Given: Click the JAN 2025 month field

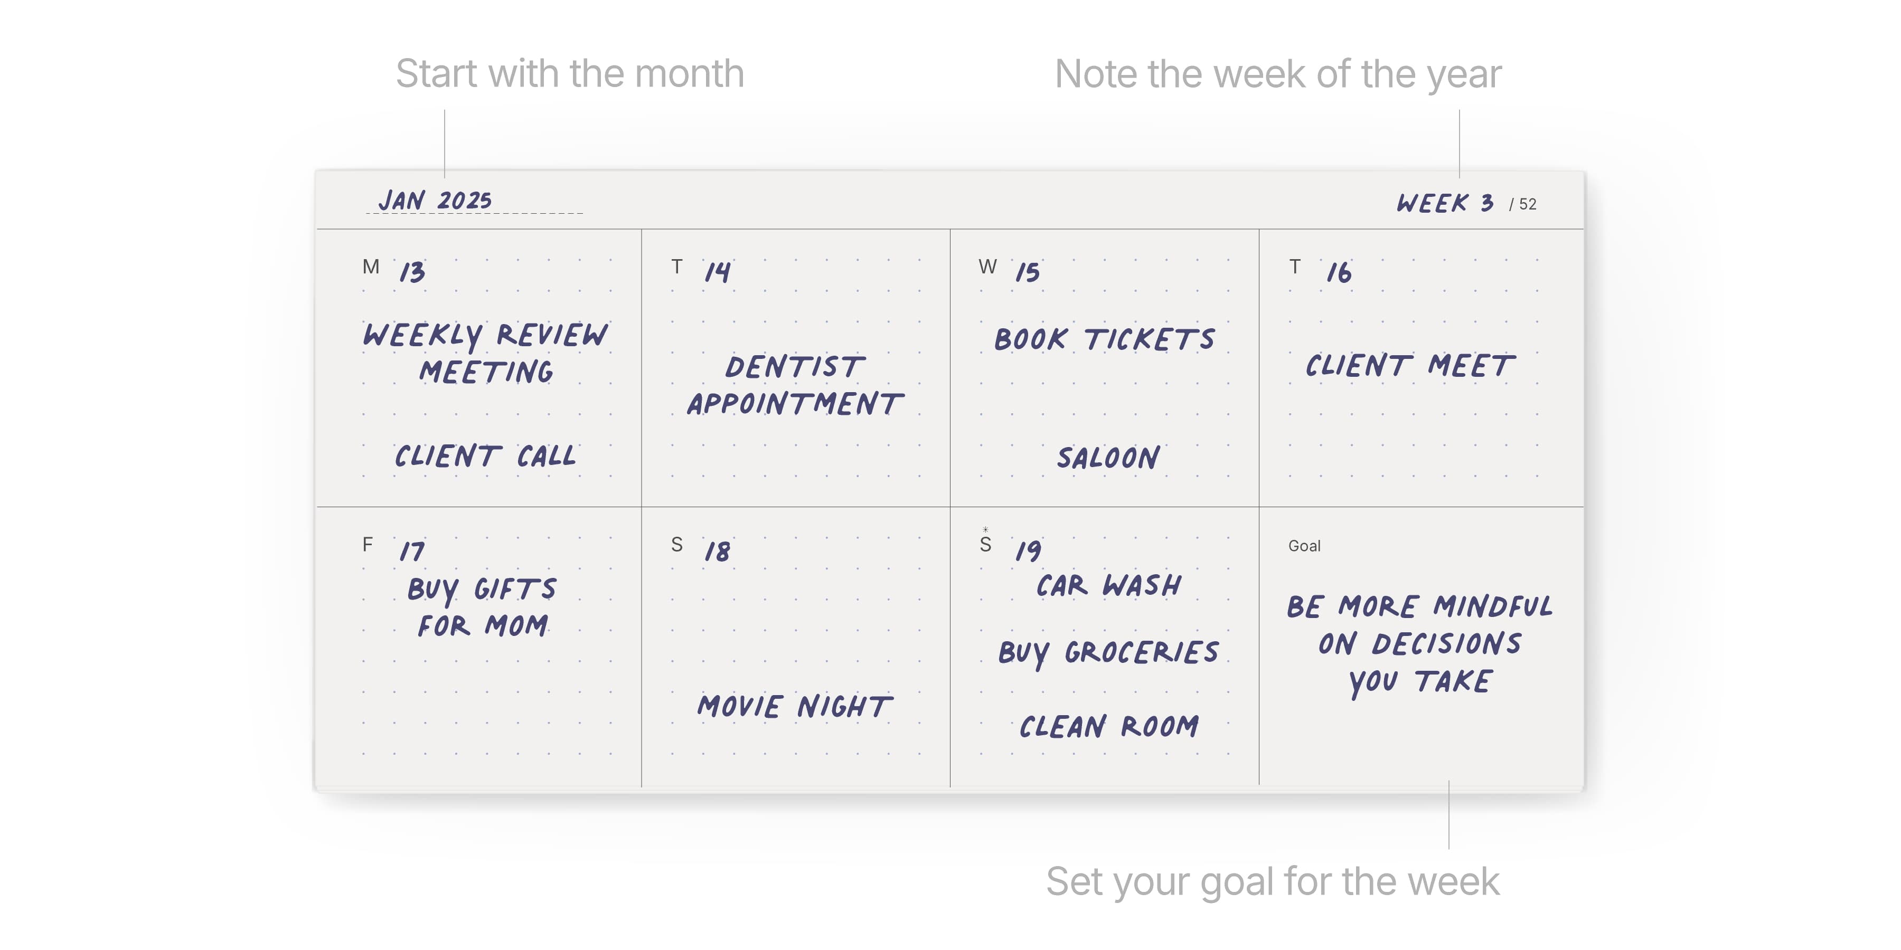Looking at the screenshot, I should 436,200.
